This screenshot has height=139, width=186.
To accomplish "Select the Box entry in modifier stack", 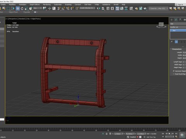I will [x=178, y=31].
